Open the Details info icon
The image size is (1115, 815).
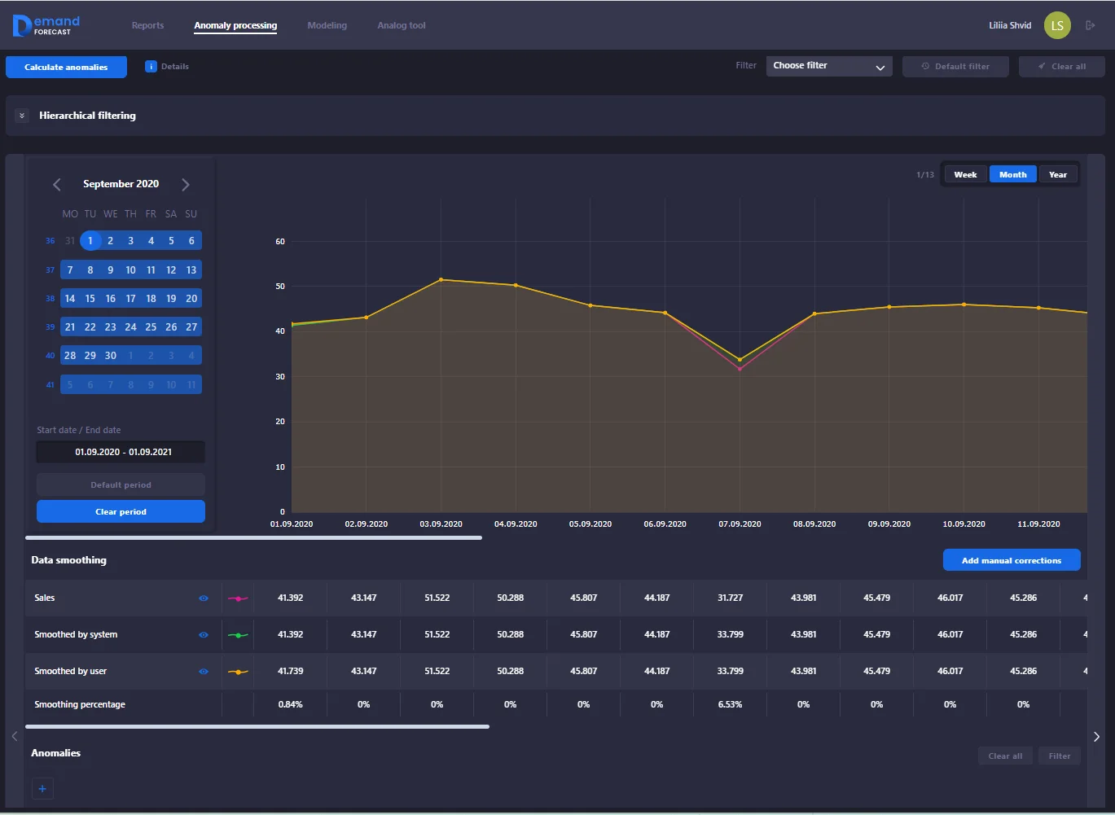click(151, 67)
